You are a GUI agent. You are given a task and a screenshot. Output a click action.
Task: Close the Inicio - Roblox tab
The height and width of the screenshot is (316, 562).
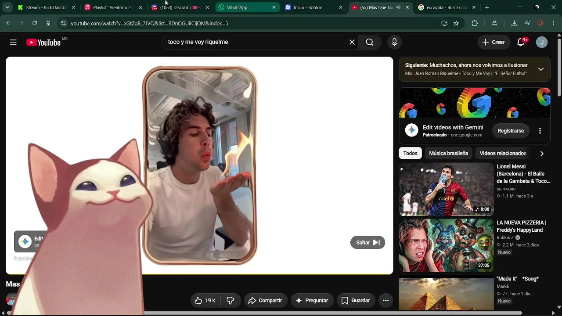click(341, 7)
